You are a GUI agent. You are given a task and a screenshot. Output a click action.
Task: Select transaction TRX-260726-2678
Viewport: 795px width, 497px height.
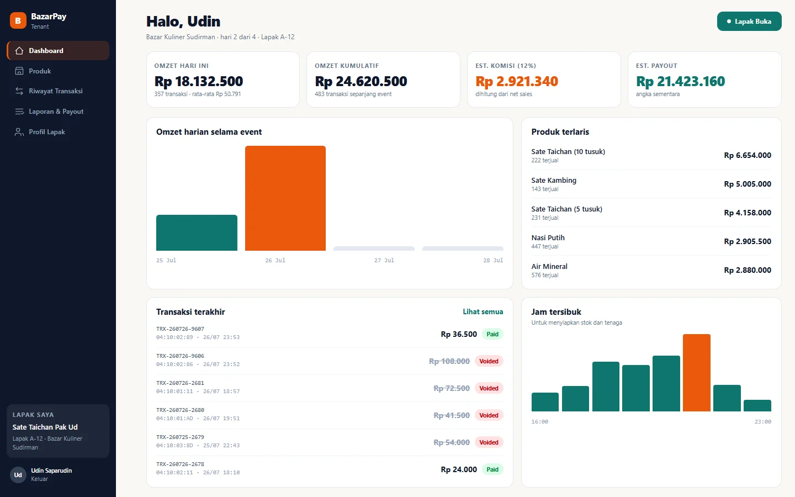[330, 469]
